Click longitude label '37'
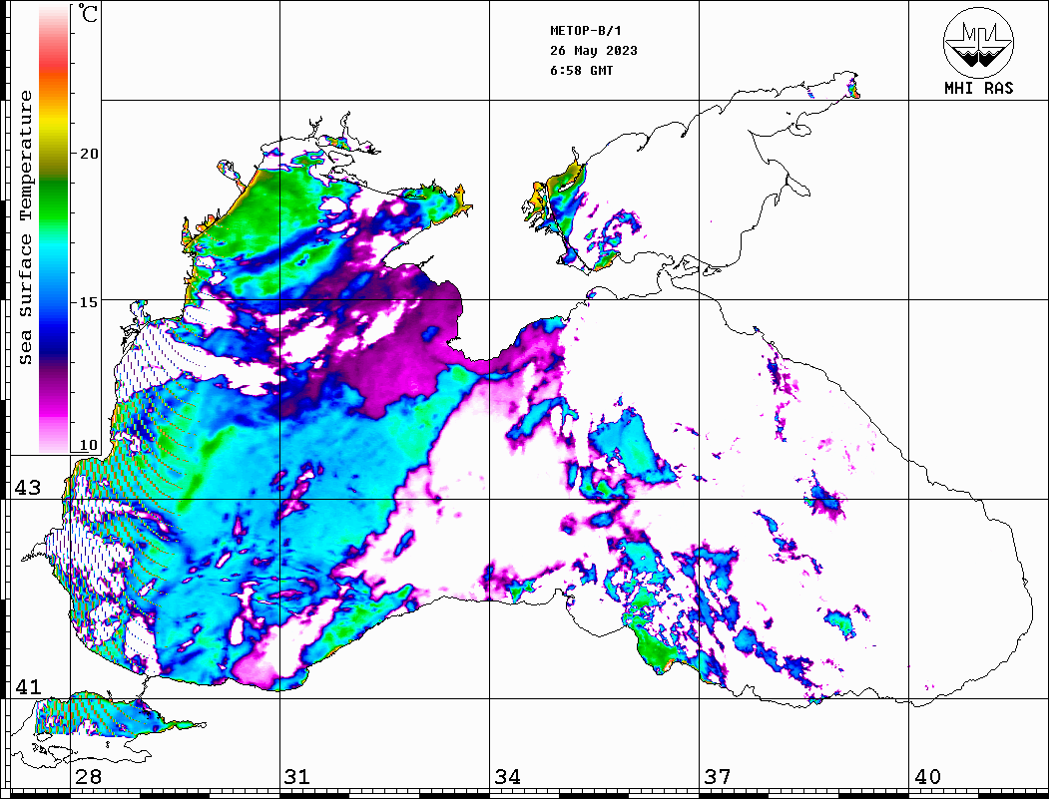1049x799 pixels. click(718, 777)
